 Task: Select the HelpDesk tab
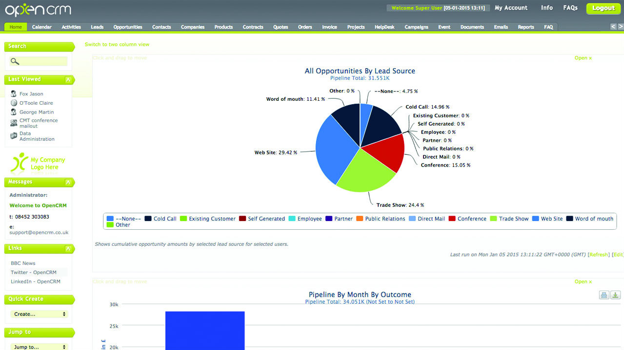click(x=384, y=27)
